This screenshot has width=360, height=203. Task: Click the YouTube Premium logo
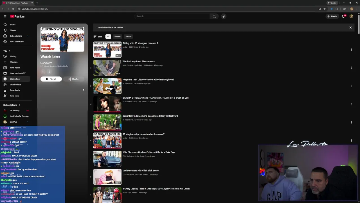17,16
